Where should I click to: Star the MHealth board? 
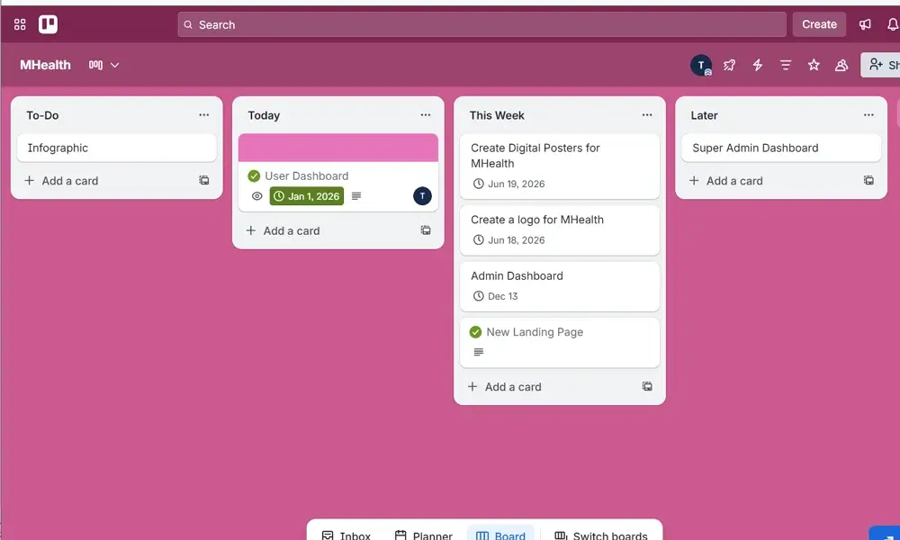[x=814, y=65]
